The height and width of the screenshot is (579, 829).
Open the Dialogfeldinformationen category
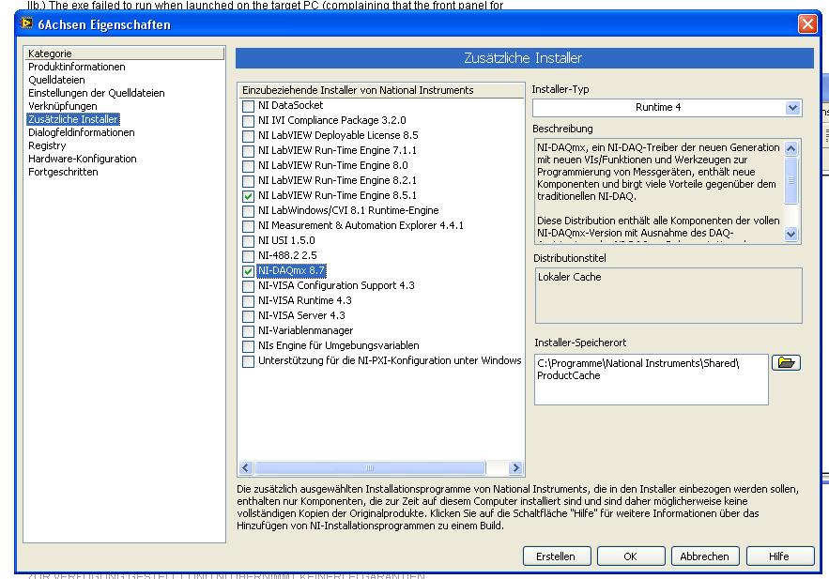coord(82,132)
